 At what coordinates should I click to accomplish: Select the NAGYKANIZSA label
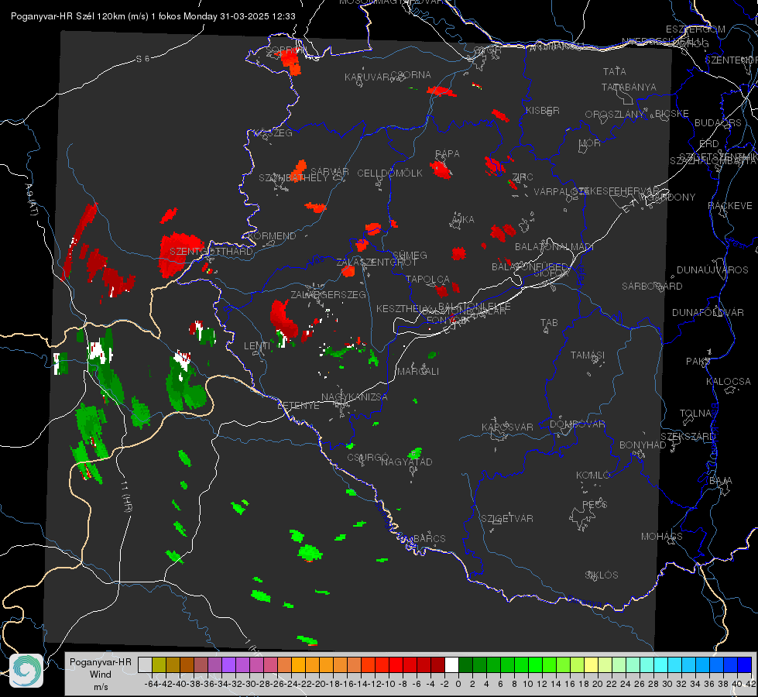(x=355, y=397)
